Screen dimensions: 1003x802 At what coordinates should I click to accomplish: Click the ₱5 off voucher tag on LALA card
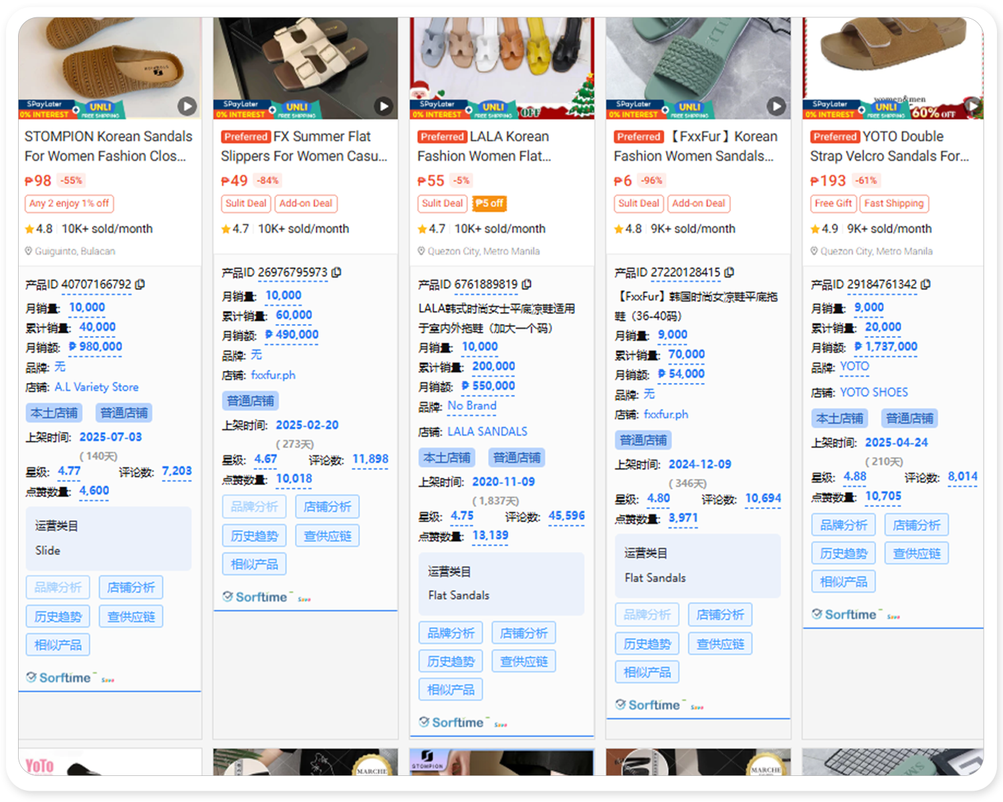click(x=489, y=203)
